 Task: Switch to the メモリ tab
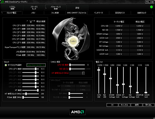point(33,13)
